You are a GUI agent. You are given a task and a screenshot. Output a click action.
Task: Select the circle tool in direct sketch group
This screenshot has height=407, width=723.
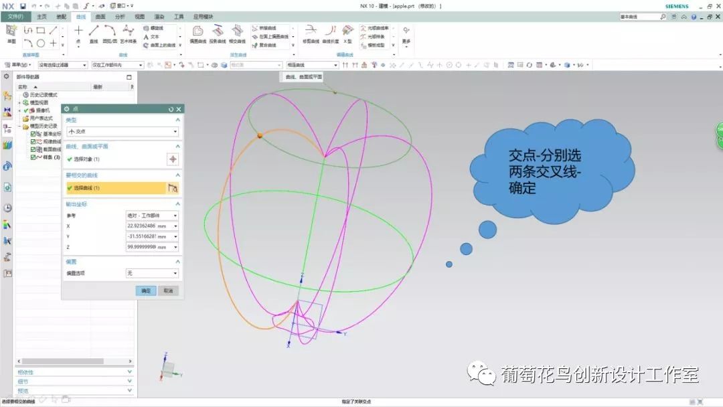[x=41, y=44]
